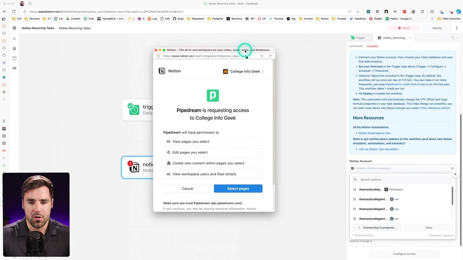The width and height of the screenshot is (463, 260).
Task: Open the Pipedream bookmarks folder
Action: pyautogui.click(x=195, y=19)
